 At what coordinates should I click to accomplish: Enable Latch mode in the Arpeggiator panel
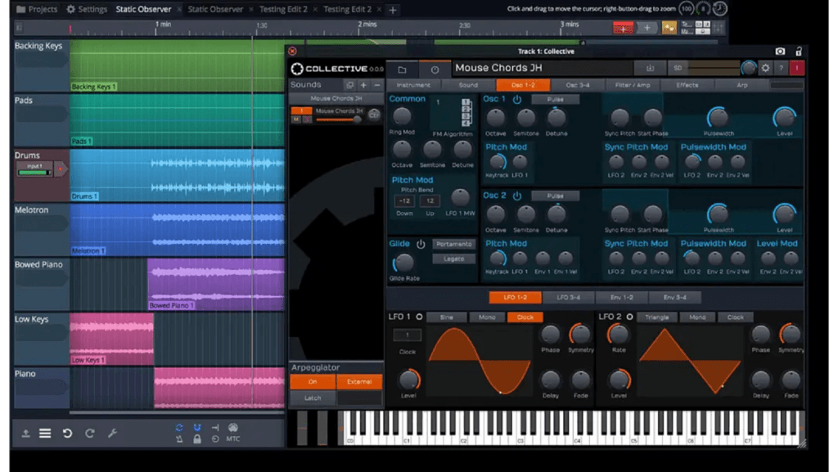pos(312,398)
